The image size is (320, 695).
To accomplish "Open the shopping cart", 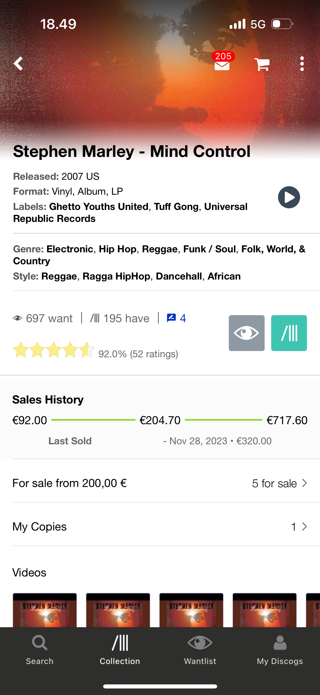I will tap(262, 64).
